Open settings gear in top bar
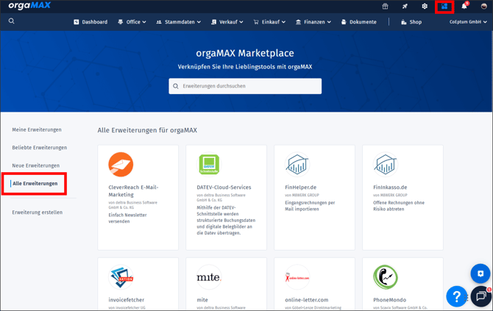 tap(425, 7)
